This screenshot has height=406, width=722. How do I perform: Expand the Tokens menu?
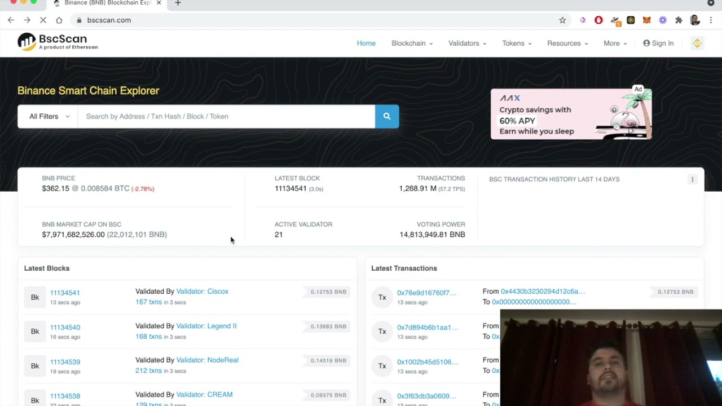(x=517, y=43)
